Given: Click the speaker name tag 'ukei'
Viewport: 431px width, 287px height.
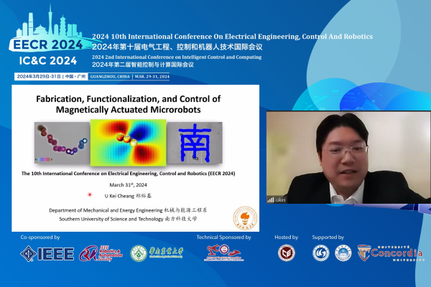Looking at the screenshot, I should point(281,200).
